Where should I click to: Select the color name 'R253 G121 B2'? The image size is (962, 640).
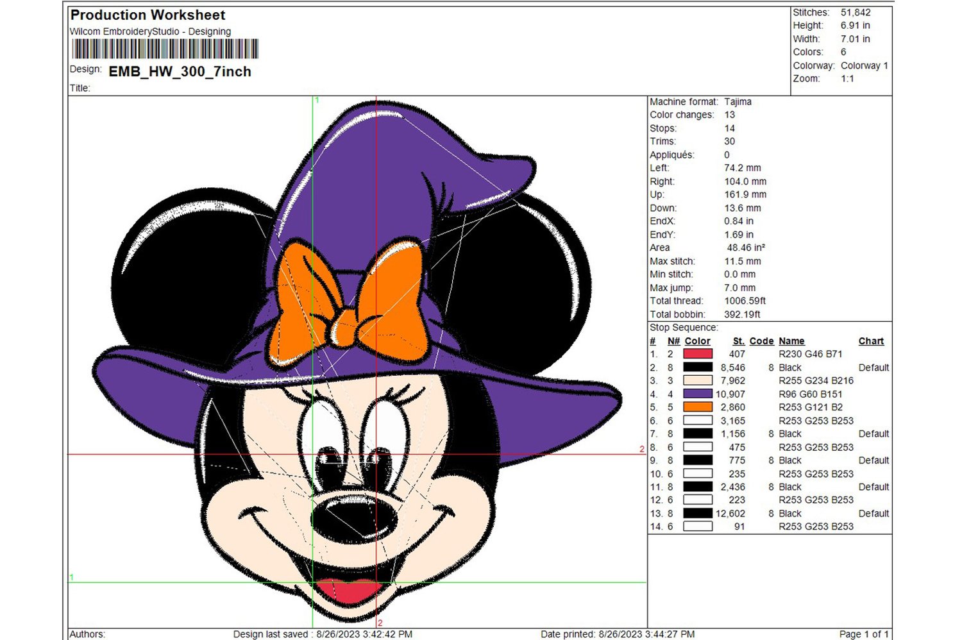point(811,407)
